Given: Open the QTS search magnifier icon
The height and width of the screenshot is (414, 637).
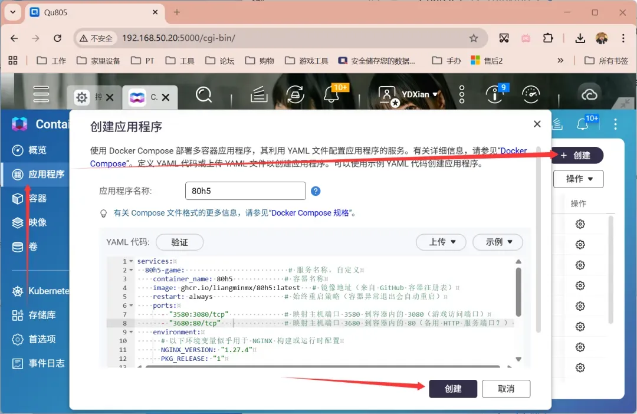Looking at the screenshot, I should pos(203,94).
